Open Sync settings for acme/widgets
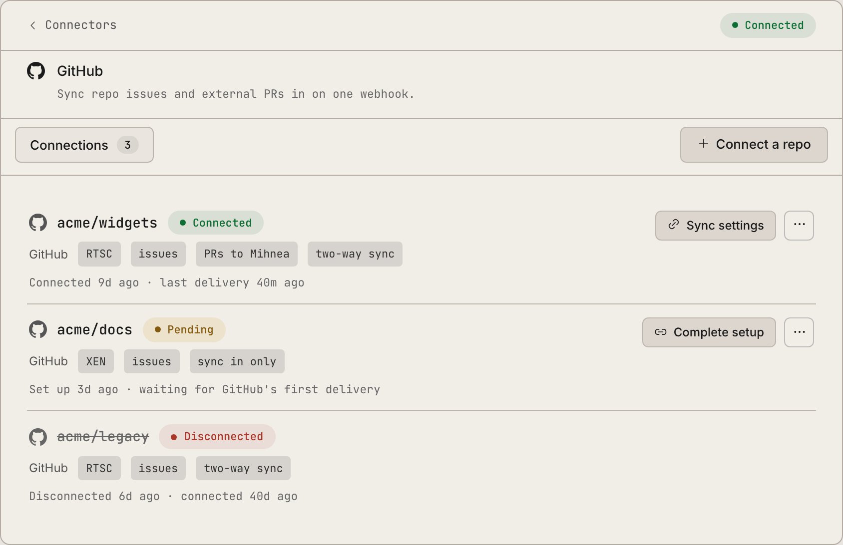 (x=715, y=226)
